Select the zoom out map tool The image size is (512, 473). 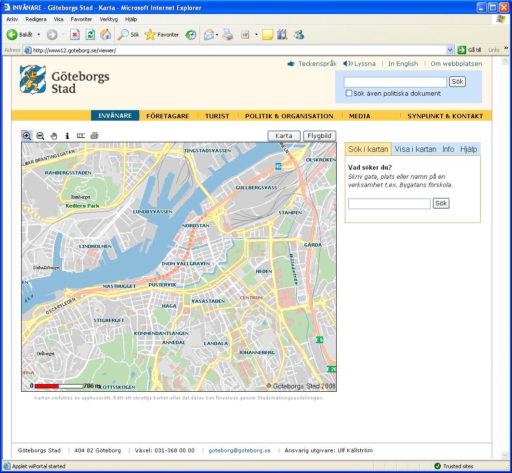(40, 136)
